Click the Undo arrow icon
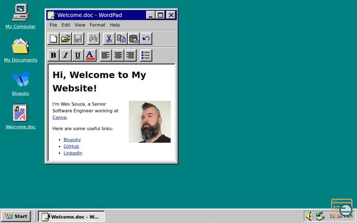The width and height of the screenshot is (357, 223). pos(146,38)
